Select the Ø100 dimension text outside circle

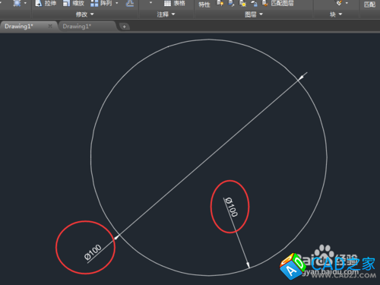(x=93, y=252)
